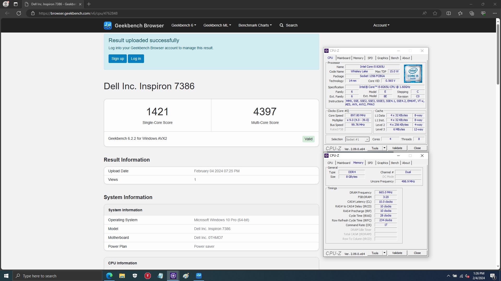
Task: Click the Sign up button
Action: (118, 59)
